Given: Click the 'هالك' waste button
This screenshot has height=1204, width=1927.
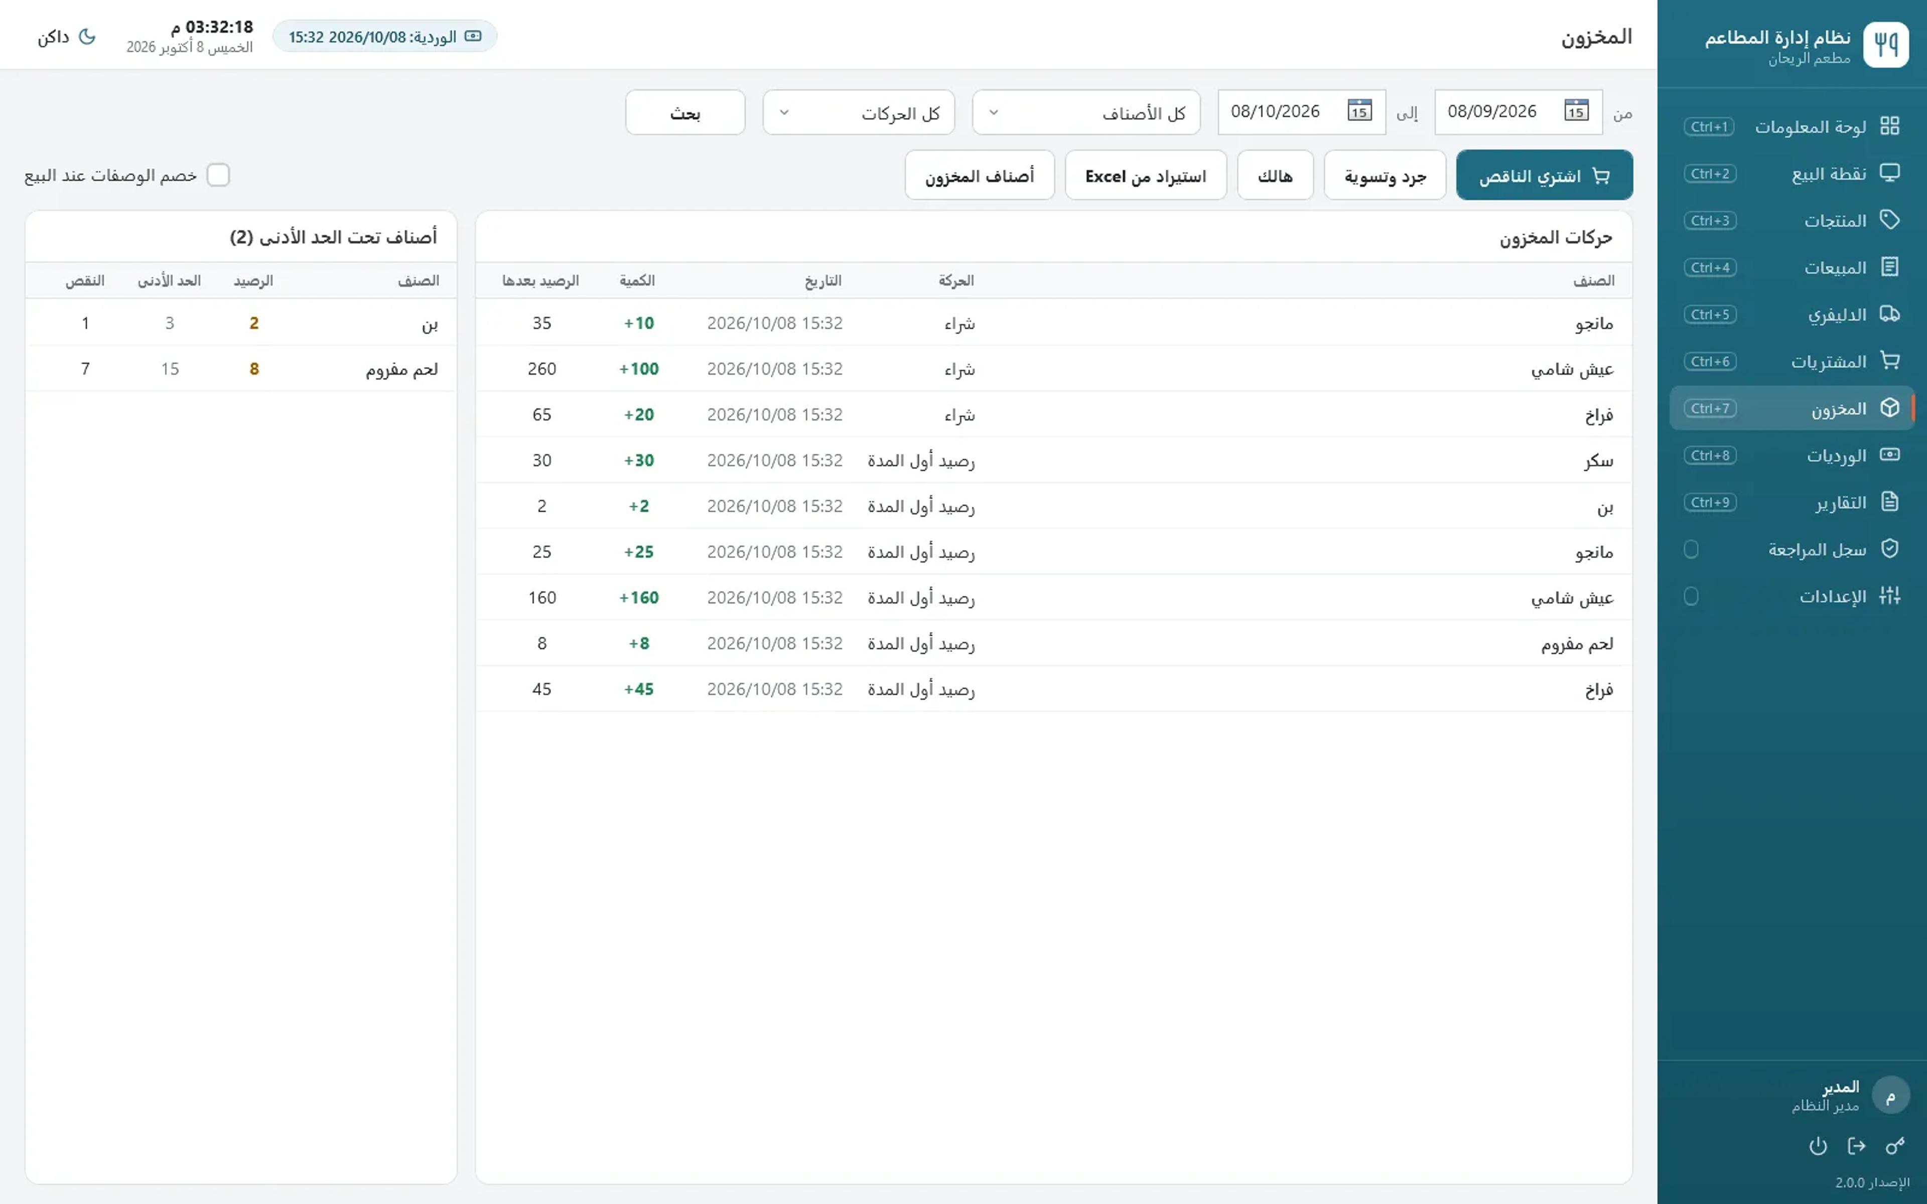Looking at the screenshot, I should pyautogui.click(x=1275, y=175).
